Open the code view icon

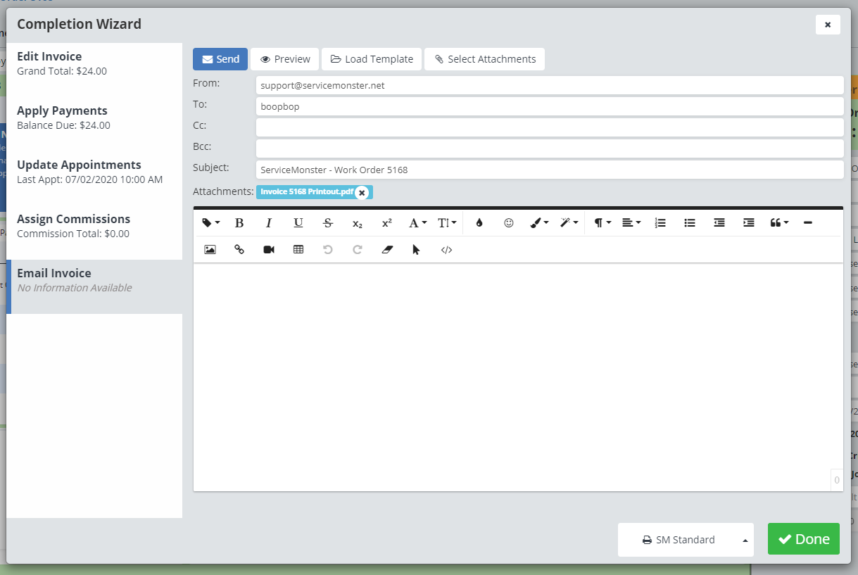446,250
